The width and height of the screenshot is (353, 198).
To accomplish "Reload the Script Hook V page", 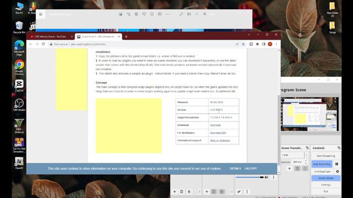I will click(x=44, y=44).
